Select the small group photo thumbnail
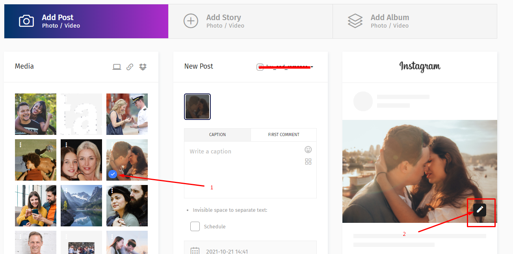The image size is (513, 254). (81, 242)
